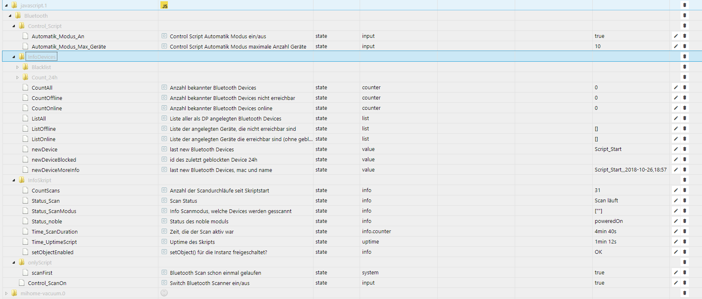Collapse the Control_Script folder
Viewport: 702px width, 299px height.
[x=14, y=26]
